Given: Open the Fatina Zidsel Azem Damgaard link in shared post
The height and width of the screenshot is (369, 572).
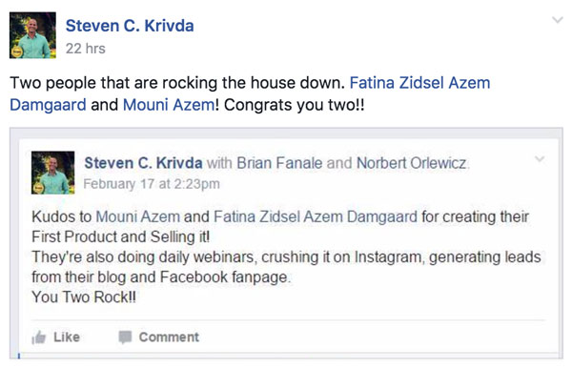Looking at the screenshot, I should (x=316, y=216).
